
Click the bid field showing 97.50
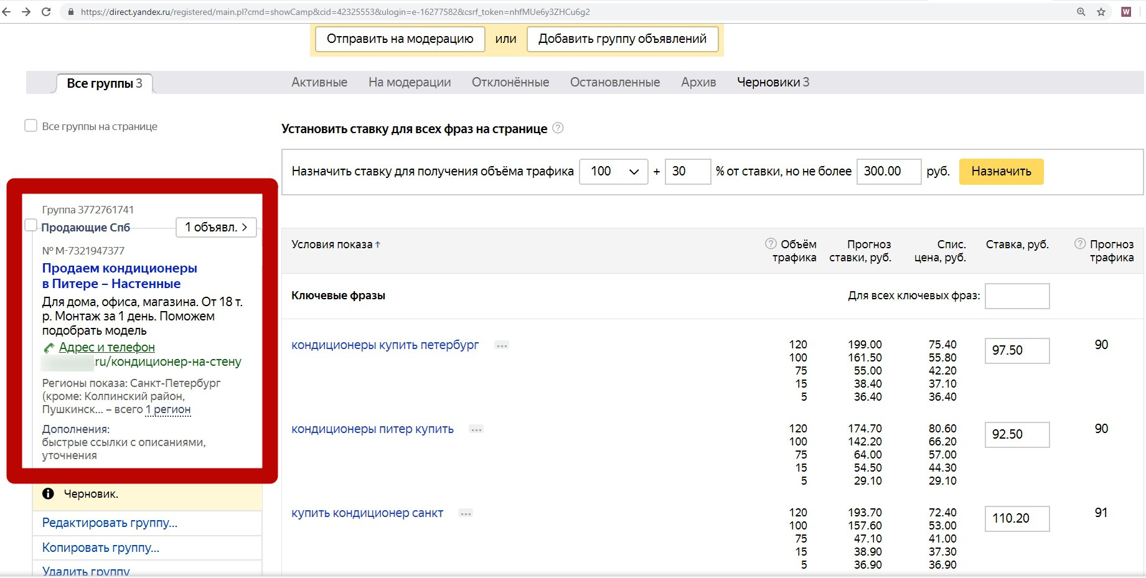pyautogui.click(x=1017, y=351)
